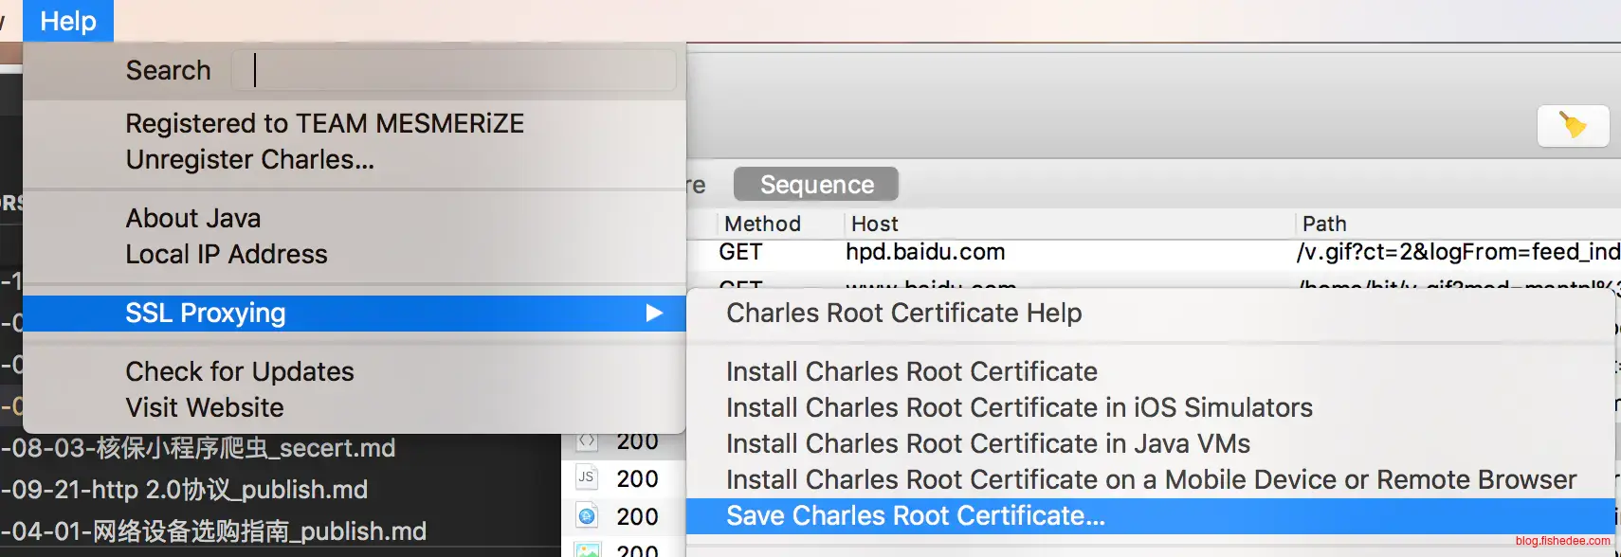The height and width of the screenshot is (557, 1621).
Task: Select the hpd.baidu.com GET request row
Action: click(924, 252)
